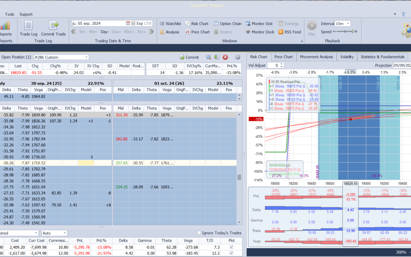Step back 45 minutes with 45m-
The height and width of the screenshot is (257, 411).
[93, 32]
